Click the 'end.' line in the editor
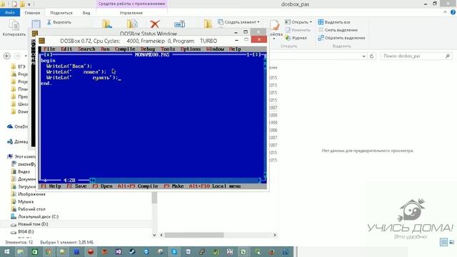The width and height of the screenshot is (457, 257). [x=46, y=84]
